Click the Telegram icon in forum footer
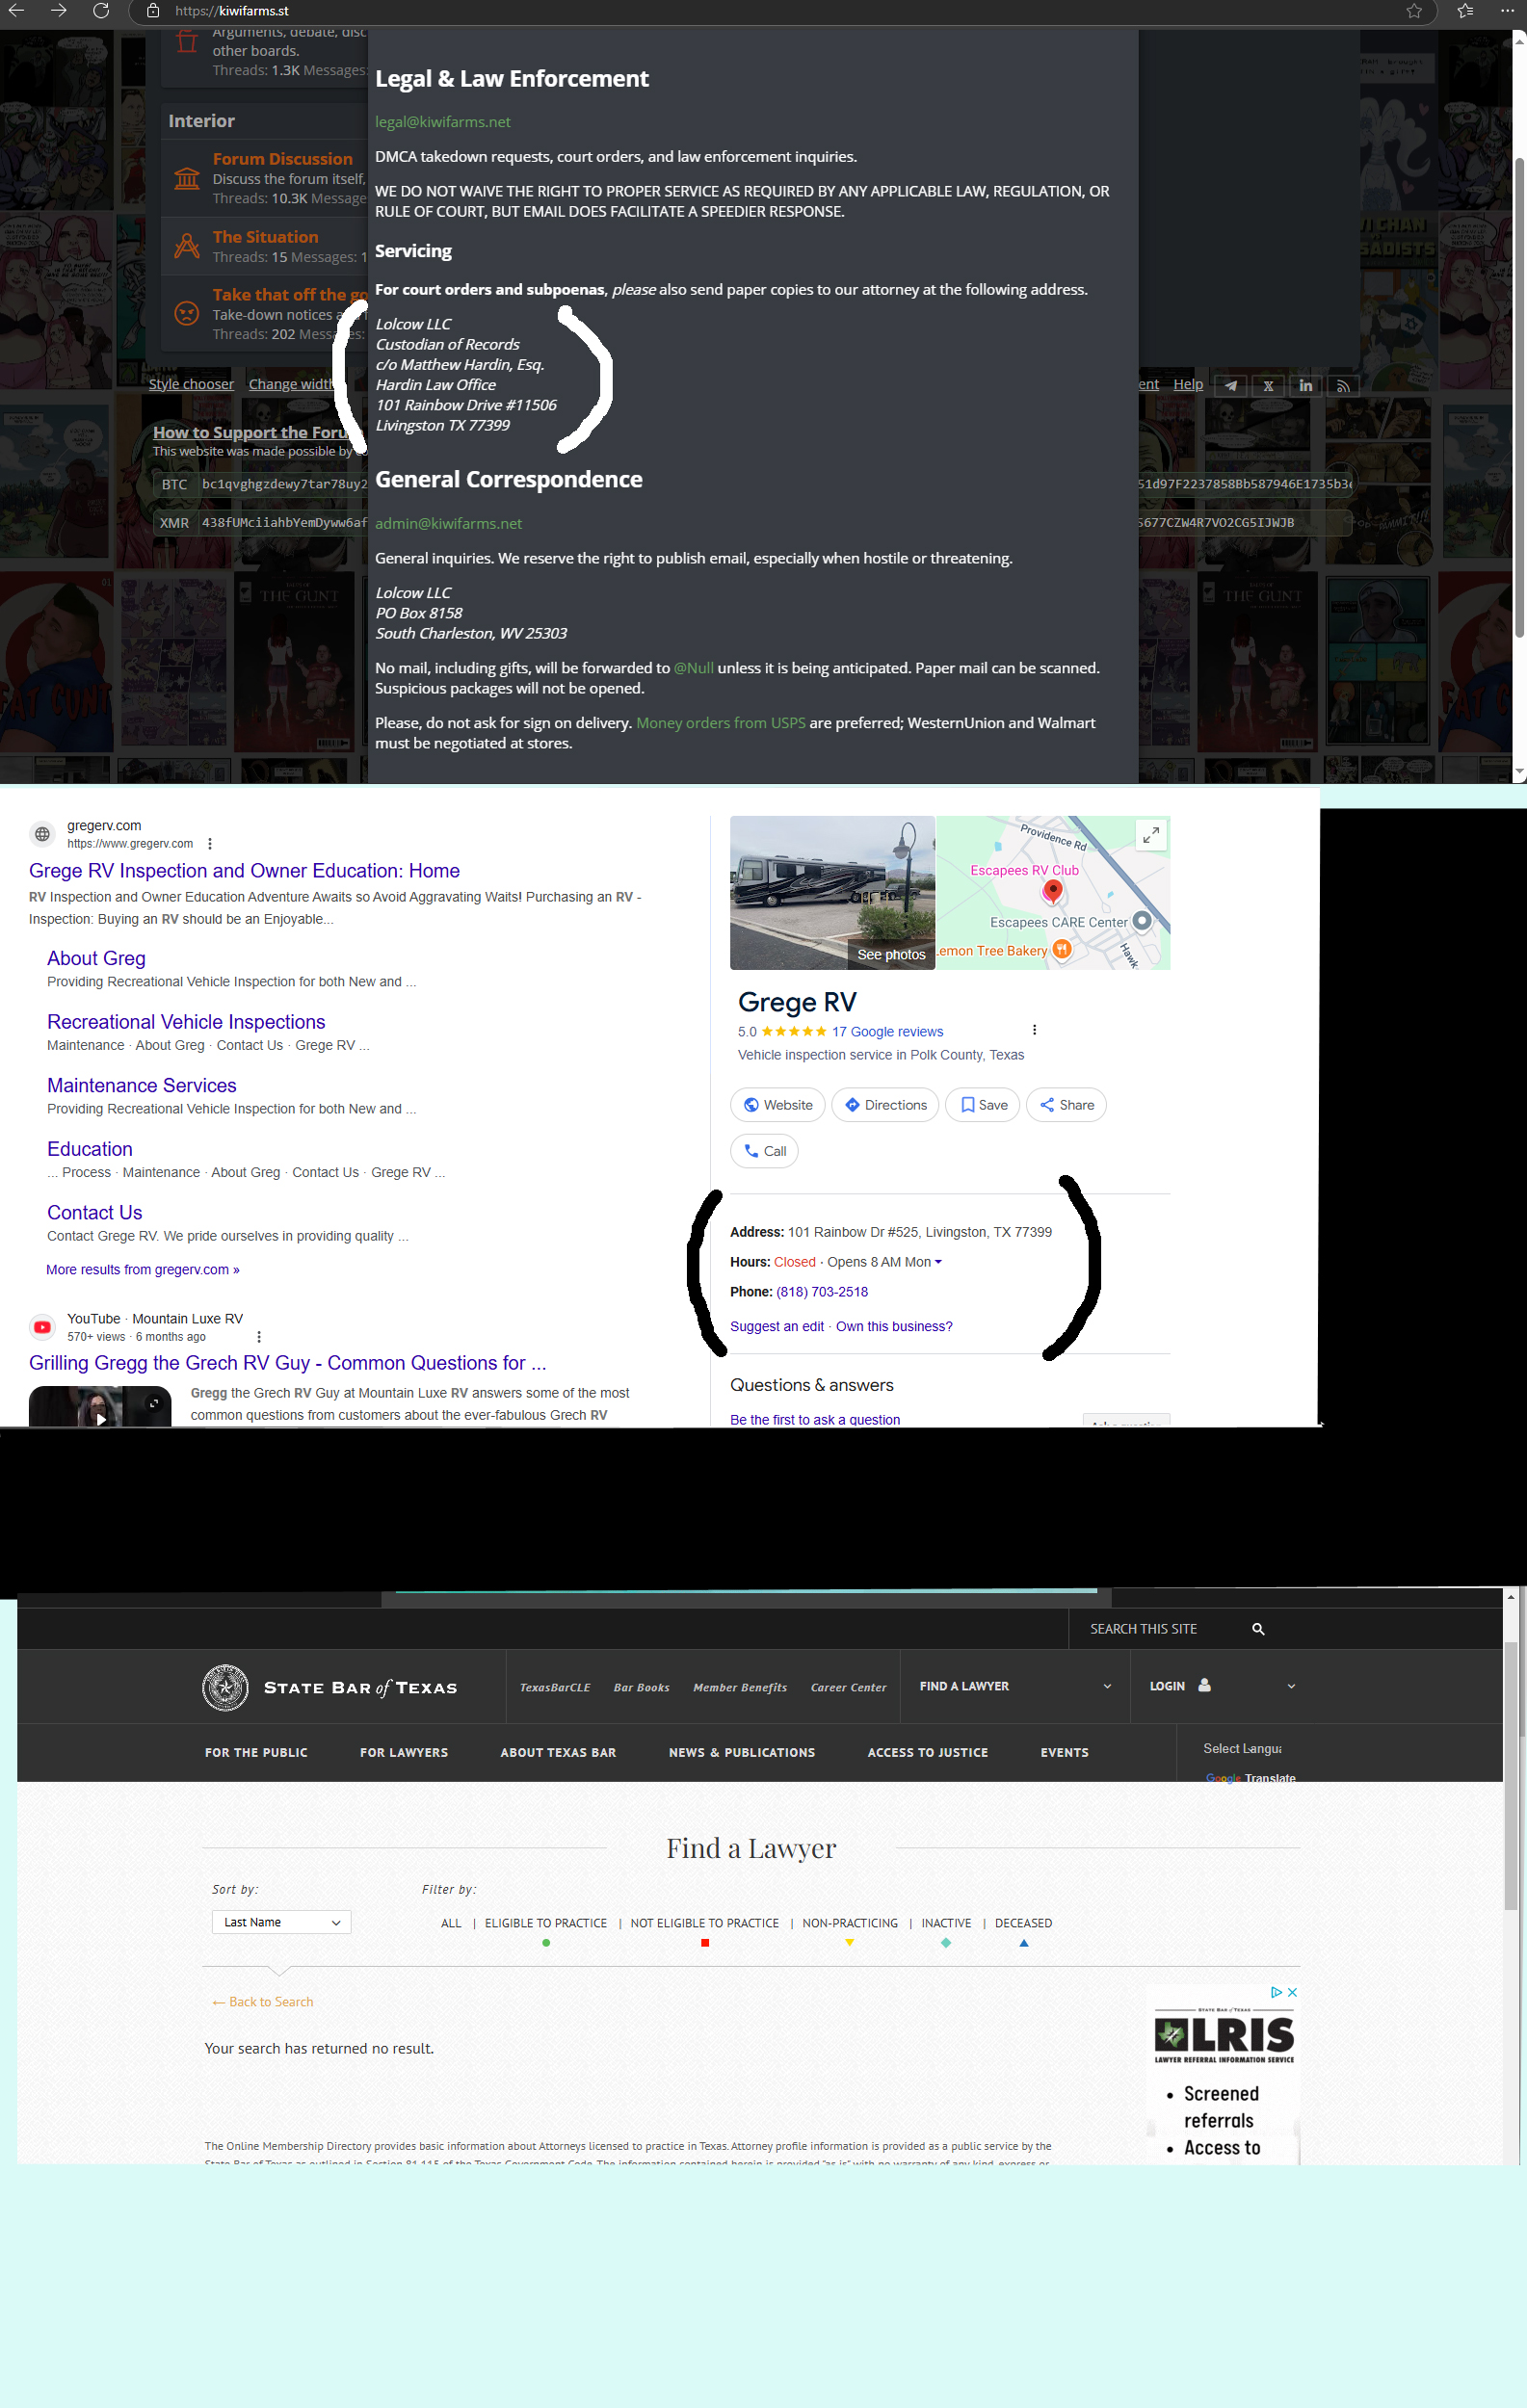 pyautogui.click(x=1231, y=385)
